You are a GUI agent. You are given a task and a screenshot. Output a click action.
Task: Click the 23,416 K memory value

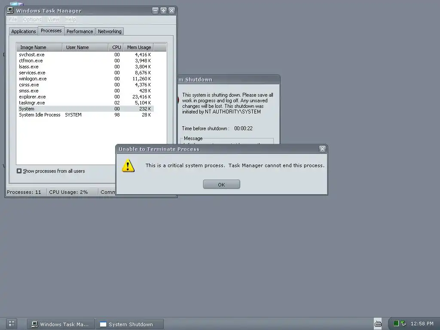point(142,97)
